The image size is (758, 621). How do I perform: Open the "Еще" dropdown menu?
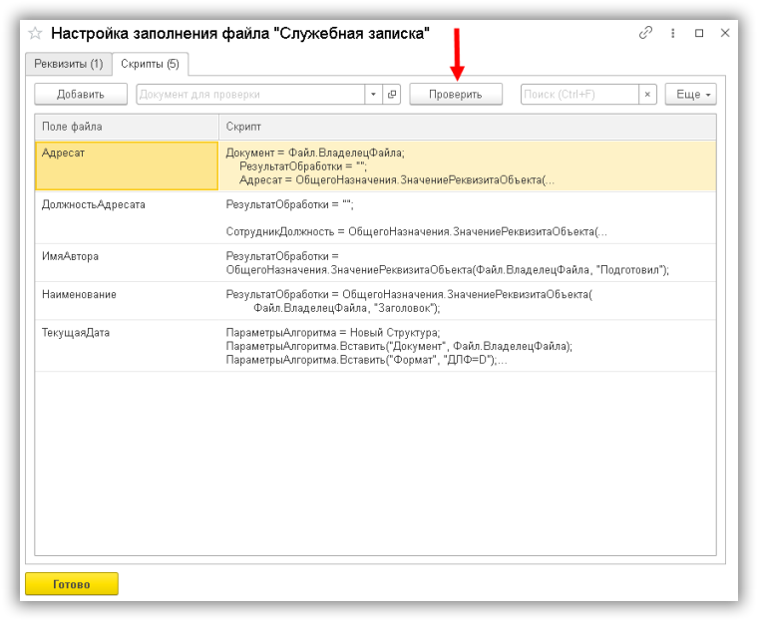coord(690,95)
